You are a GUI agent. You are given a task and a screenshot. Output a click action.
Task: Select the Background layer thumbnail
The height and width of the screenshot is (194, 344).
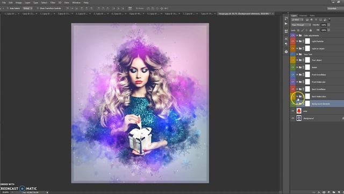[299, 118]
